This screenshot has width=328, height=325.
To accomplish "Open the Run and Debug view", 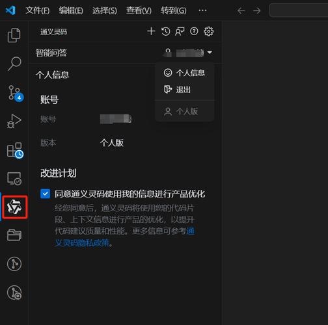I will tap(14, 121).
